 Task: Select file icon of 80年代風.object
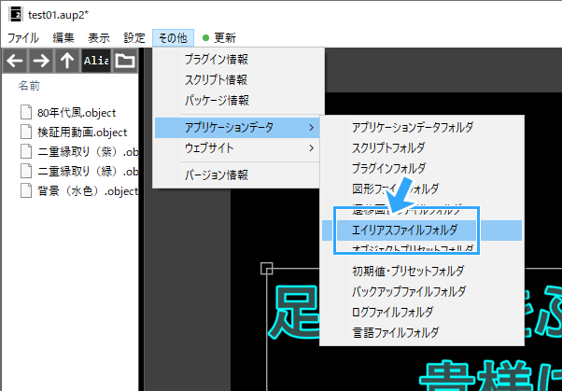(26, 112)
